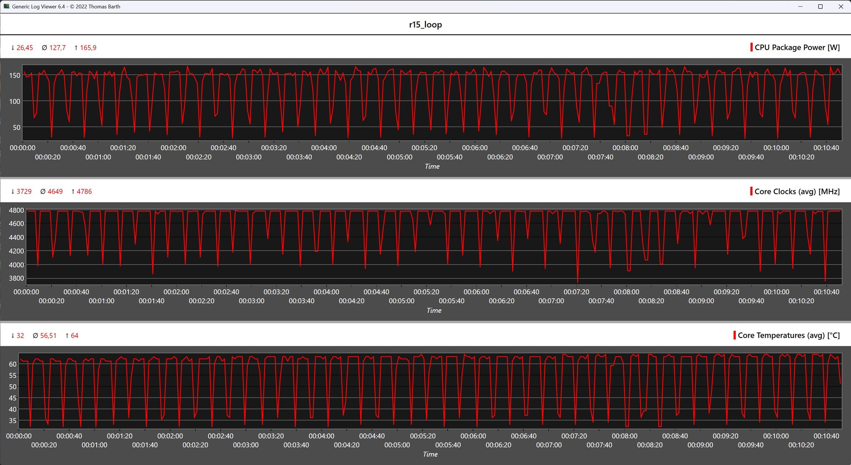Maximize the Generic Log Viewer window
851x465 pixels.
tap(820, 7)
